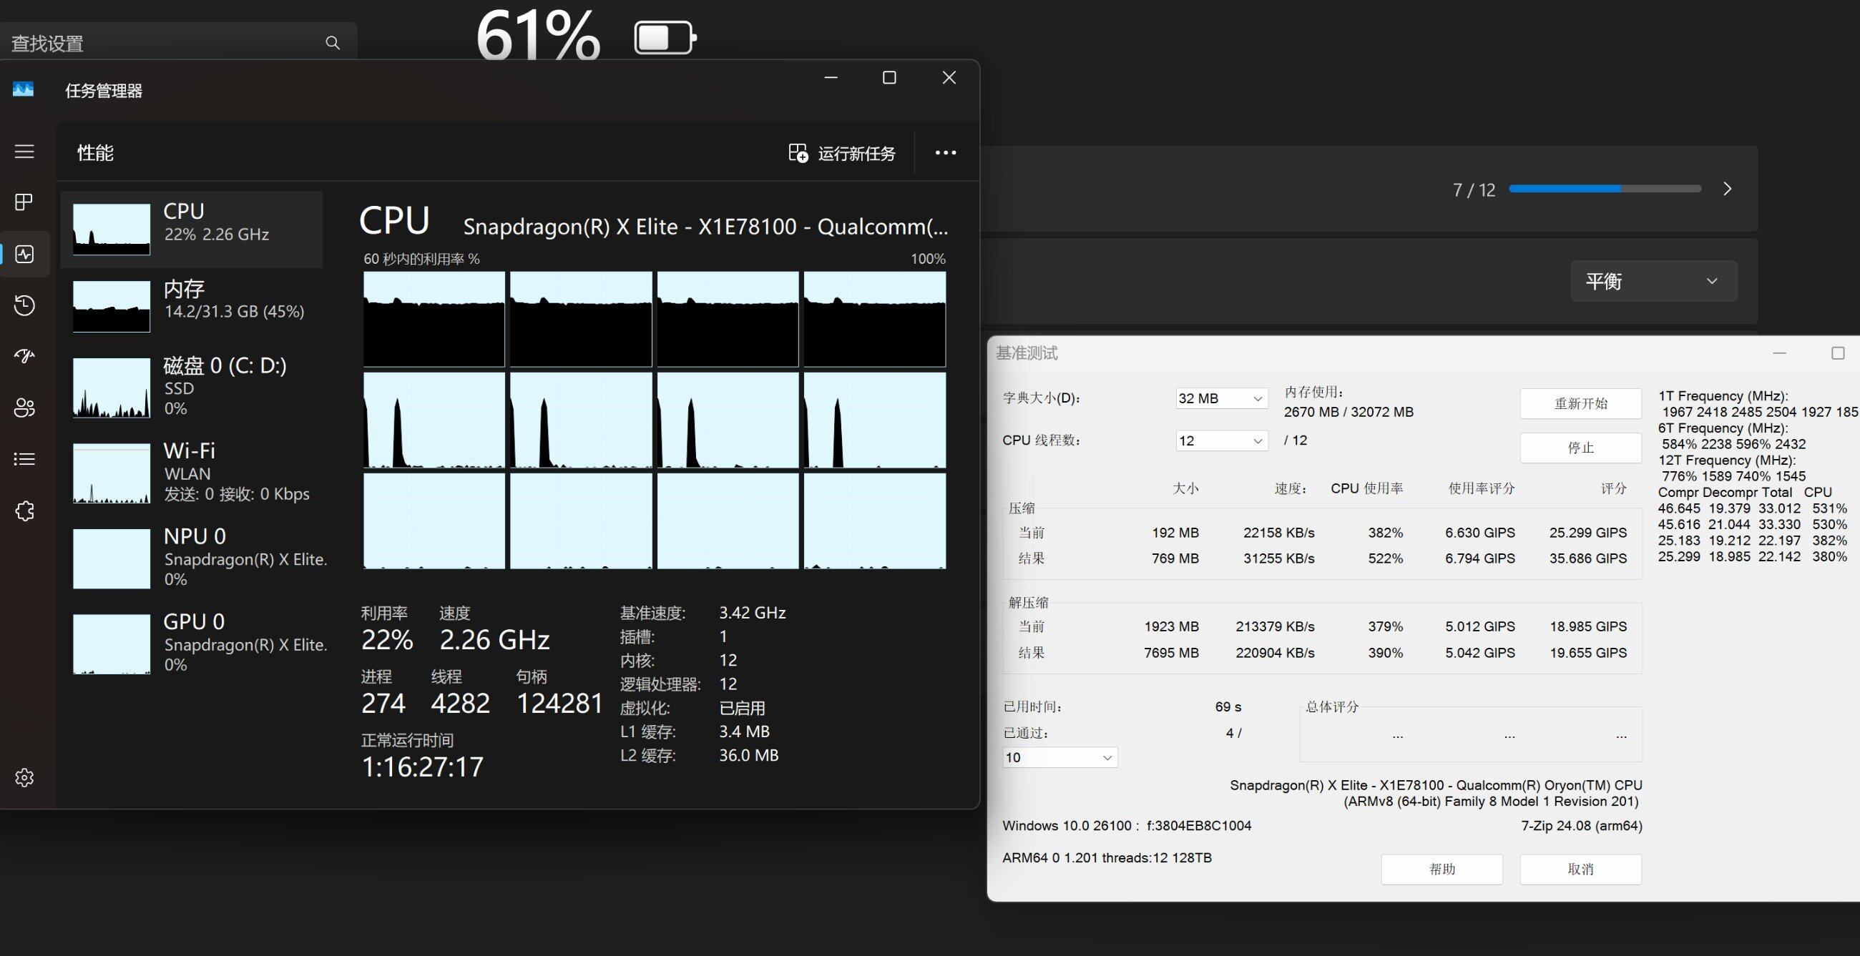
Task: Click the battery icon next to 61%
Action: [665, 36]
